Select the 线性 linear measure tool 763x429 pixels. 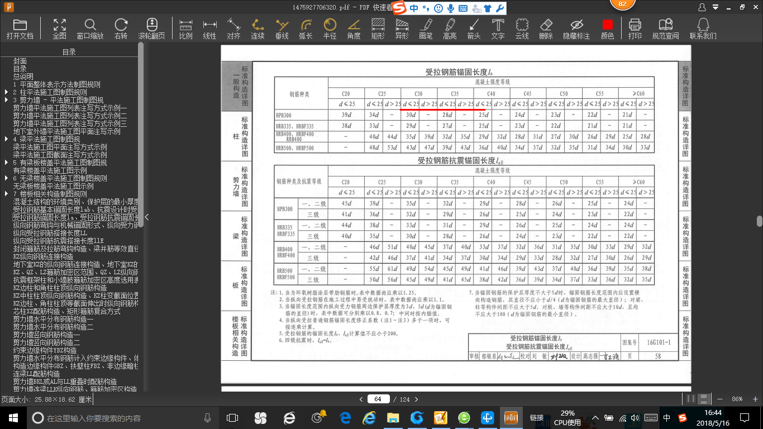coord(210,28)
